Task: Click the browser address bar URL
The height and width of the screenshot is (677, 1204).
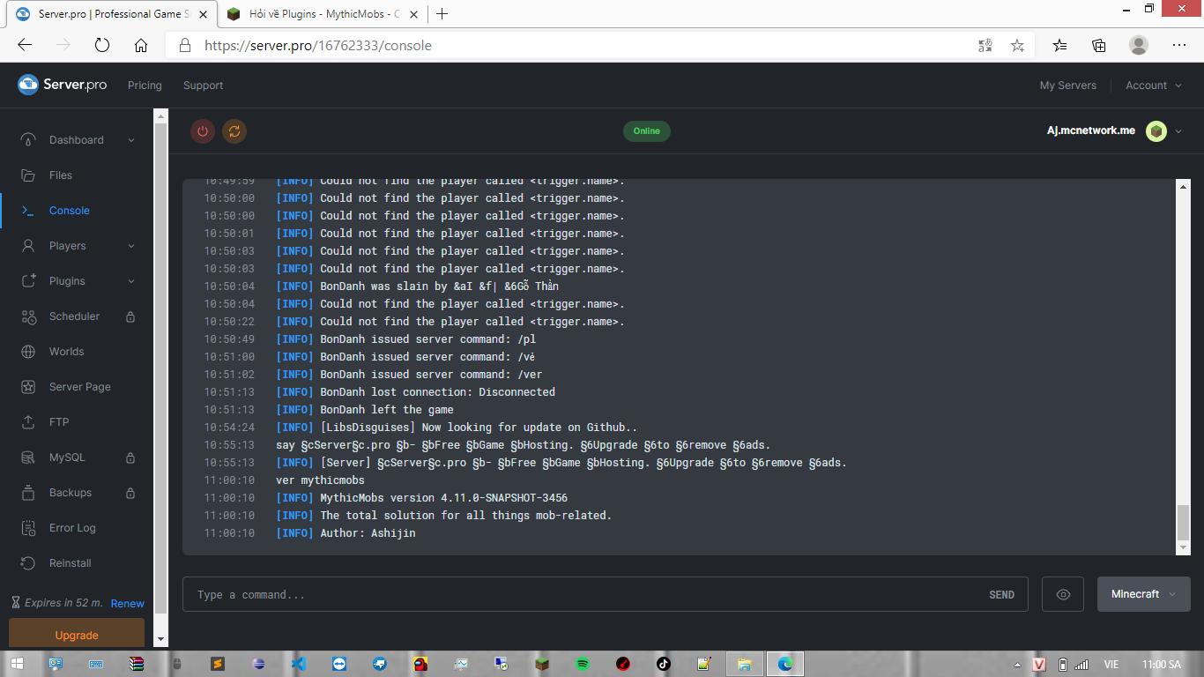Action: pyautogui.click(x=318, y=45)
